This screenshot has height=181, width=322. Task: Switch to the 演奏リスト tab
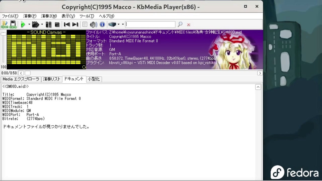[52, 79]
